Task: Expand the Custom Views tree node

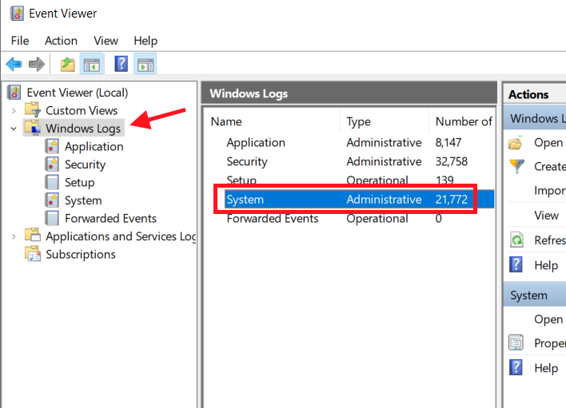Action: tap(14, 111)
